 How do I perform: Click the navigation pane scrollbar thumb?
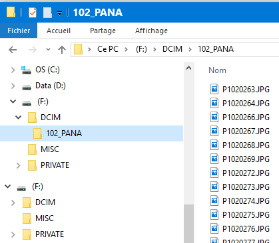(x=189, y=224)
